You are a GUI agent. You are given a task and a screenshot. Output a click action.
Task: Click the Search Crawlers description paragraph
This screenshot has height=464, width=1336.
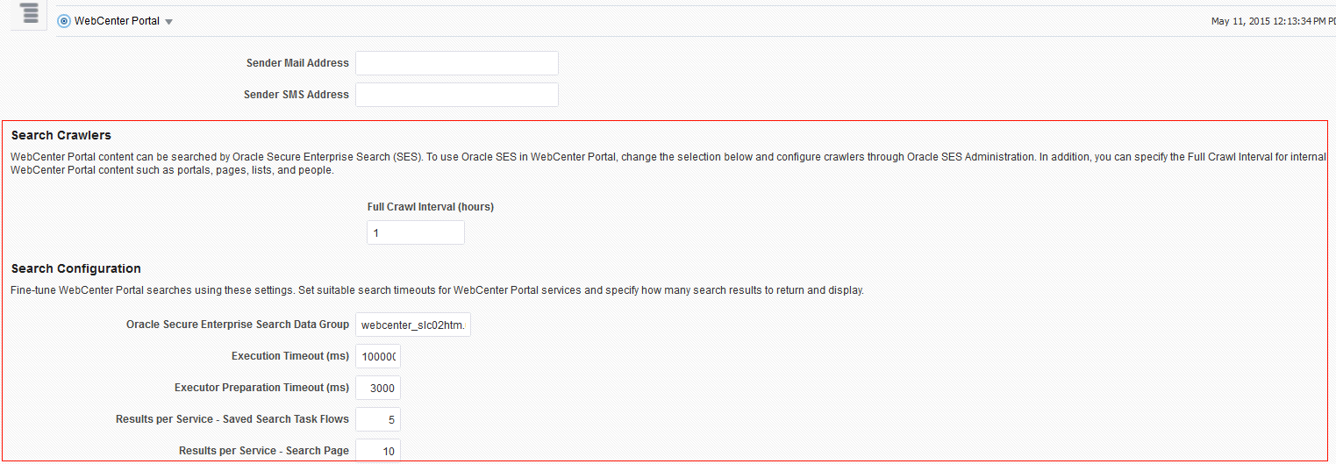click(x=668, y=163)
